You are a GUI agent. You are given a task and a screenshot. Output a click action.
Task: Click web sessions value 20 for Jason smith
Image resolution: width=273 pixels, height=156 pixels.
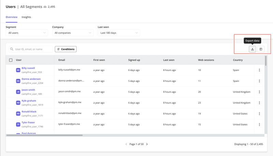[199, 92]
